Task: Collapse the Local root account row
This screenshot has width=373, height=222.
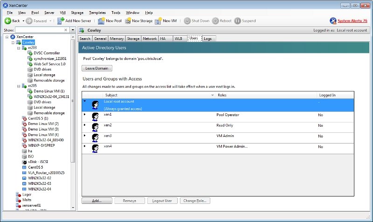Action: point(85,101)
